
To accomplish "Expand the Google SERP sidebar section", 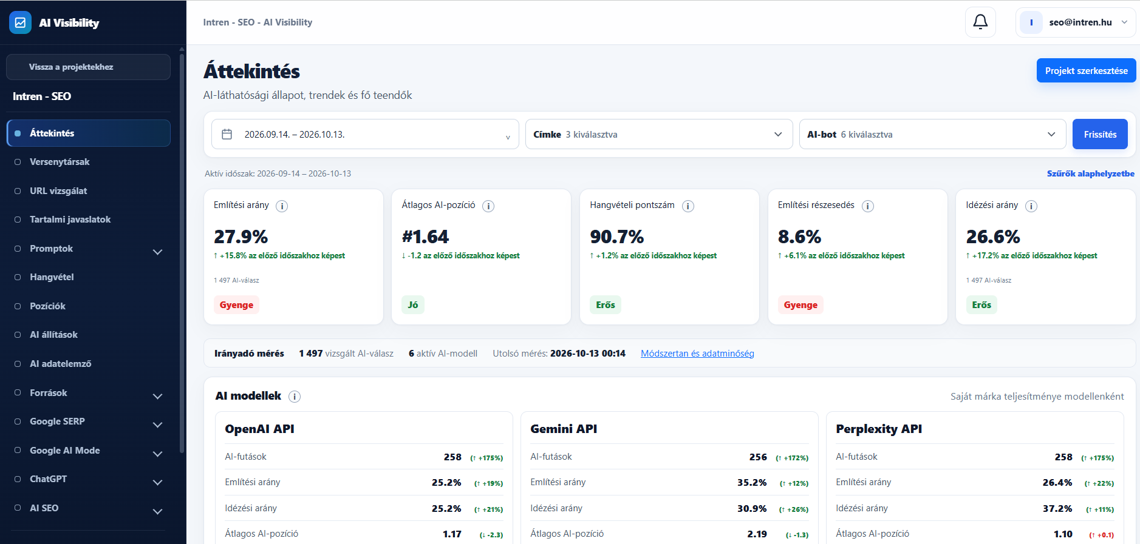I will point(158,425).
